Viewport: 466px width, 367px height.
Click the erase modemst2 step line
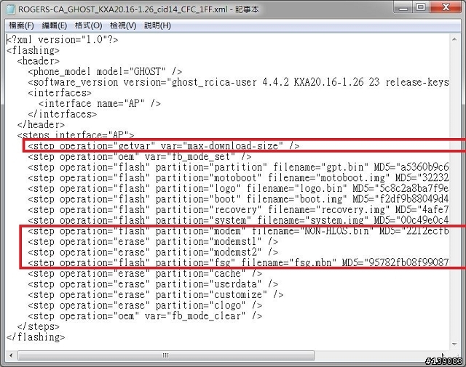[x=153, y=252]
